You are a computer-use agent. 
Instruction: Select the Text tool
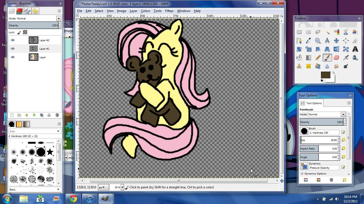[x=355, y=49]
